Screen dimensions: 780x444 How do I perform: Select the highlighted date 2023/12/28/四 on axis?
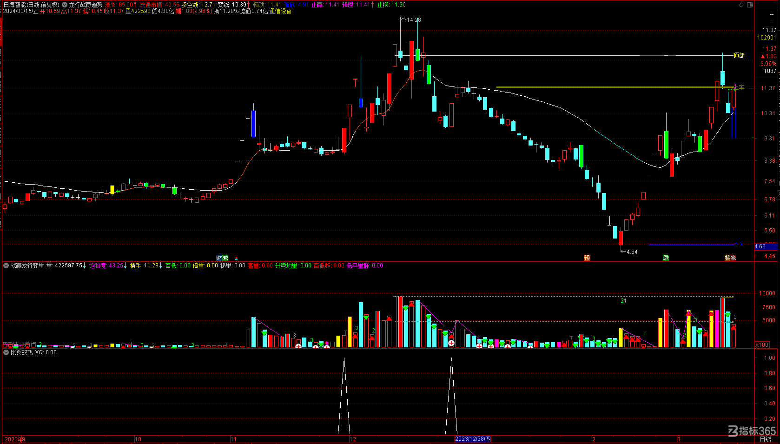point(473,439)
